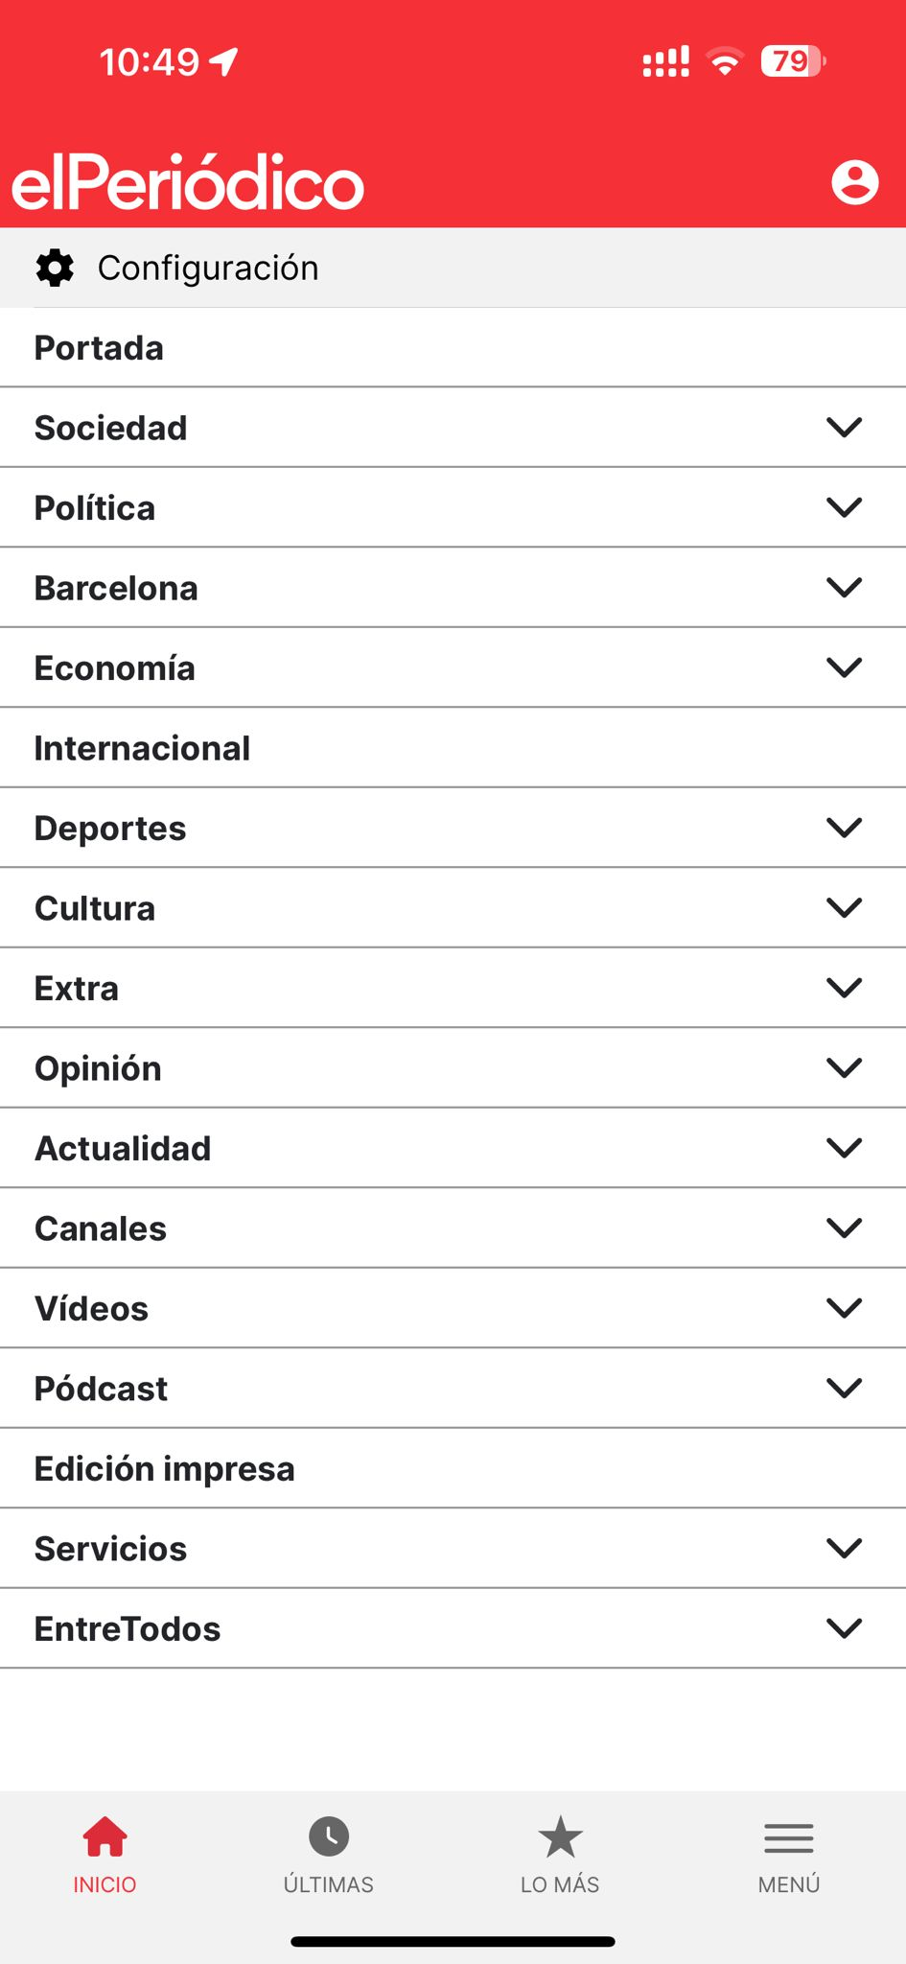Screen dimensions: 906x1964
Task: Expand the Economía section chevron
Action: pyautogui.click(x=844, y=667)
